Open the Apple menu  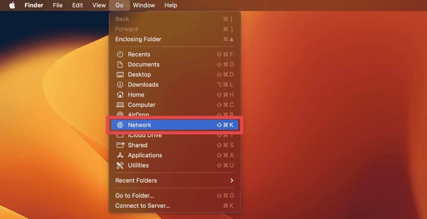(12, 5)
